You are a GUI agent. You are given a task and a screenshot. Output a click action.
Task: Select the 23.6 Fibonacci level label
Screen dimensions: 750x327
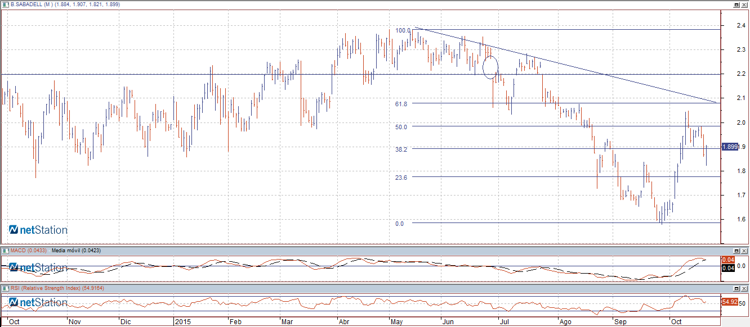click(401, 178)
